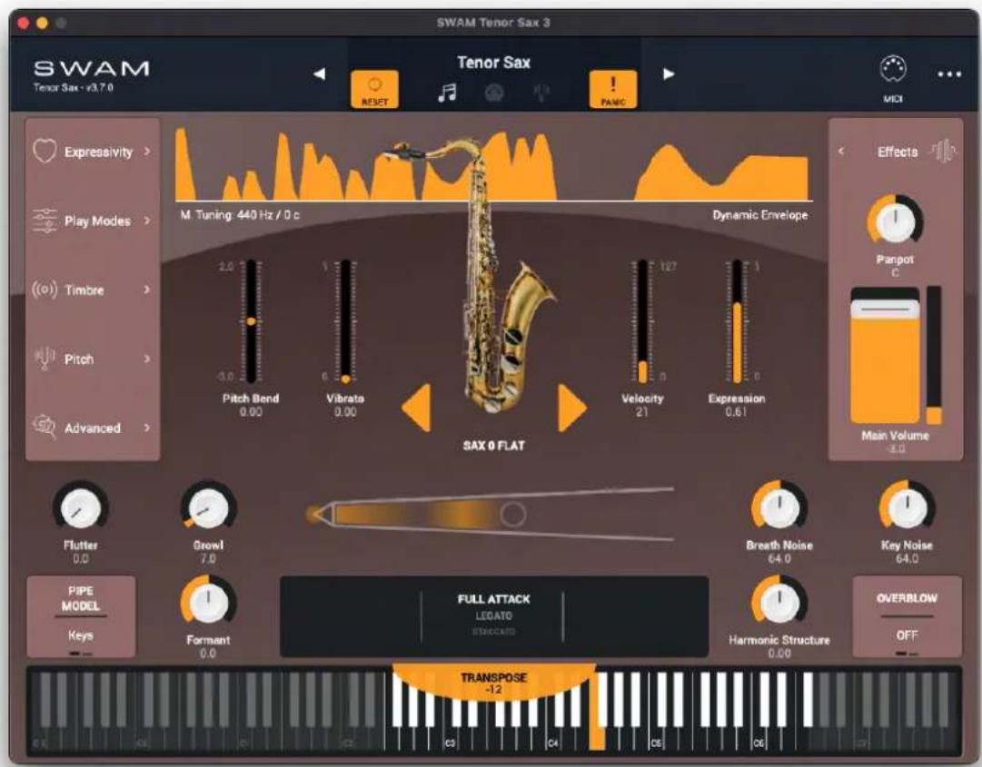982x767 pixels.
Task: Select next instrument with large right arrow
Action: pyautogui.click(x=571, y=408)
